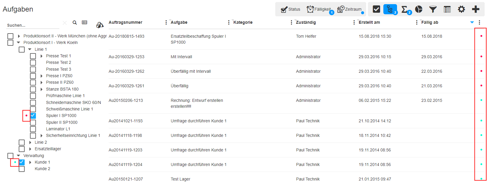Viewport: 487px width, 182px height.
Task: Open task Au-20180815-1493
Action: [127, 36]
